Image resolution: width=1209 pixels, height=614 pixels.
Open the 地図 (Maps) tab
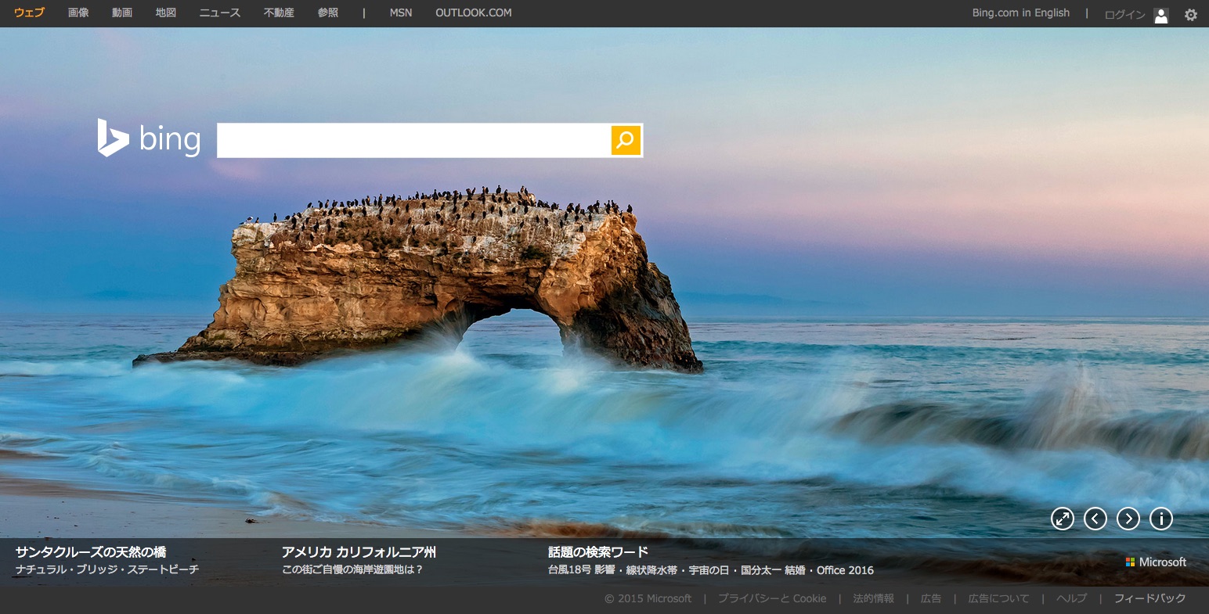coord(166,13)
